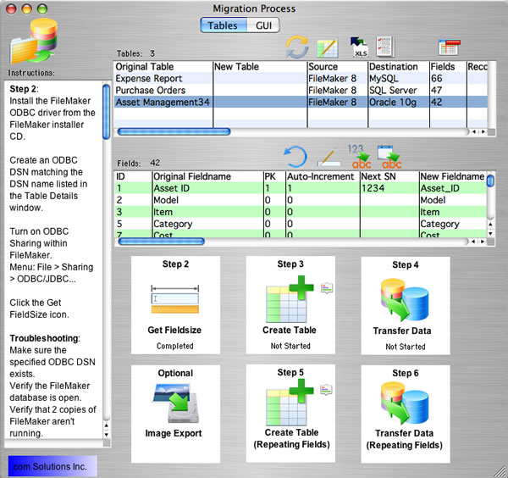508x478 pixels.
Task: Click the instructions panel vertical scrollbar thumb
Action: (x=107, y=112)
